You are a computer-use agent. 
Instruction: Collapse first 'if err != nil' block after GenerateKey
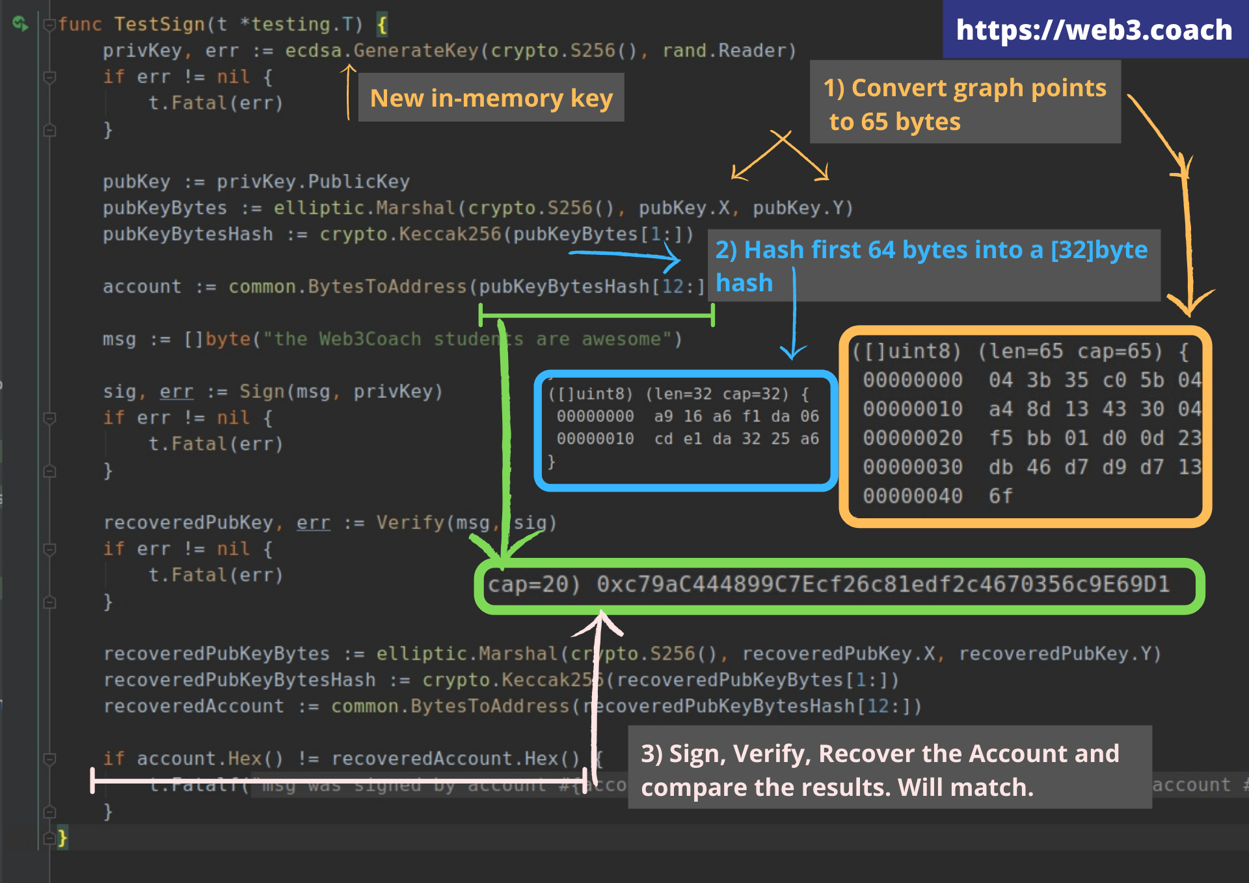(49, 77)
